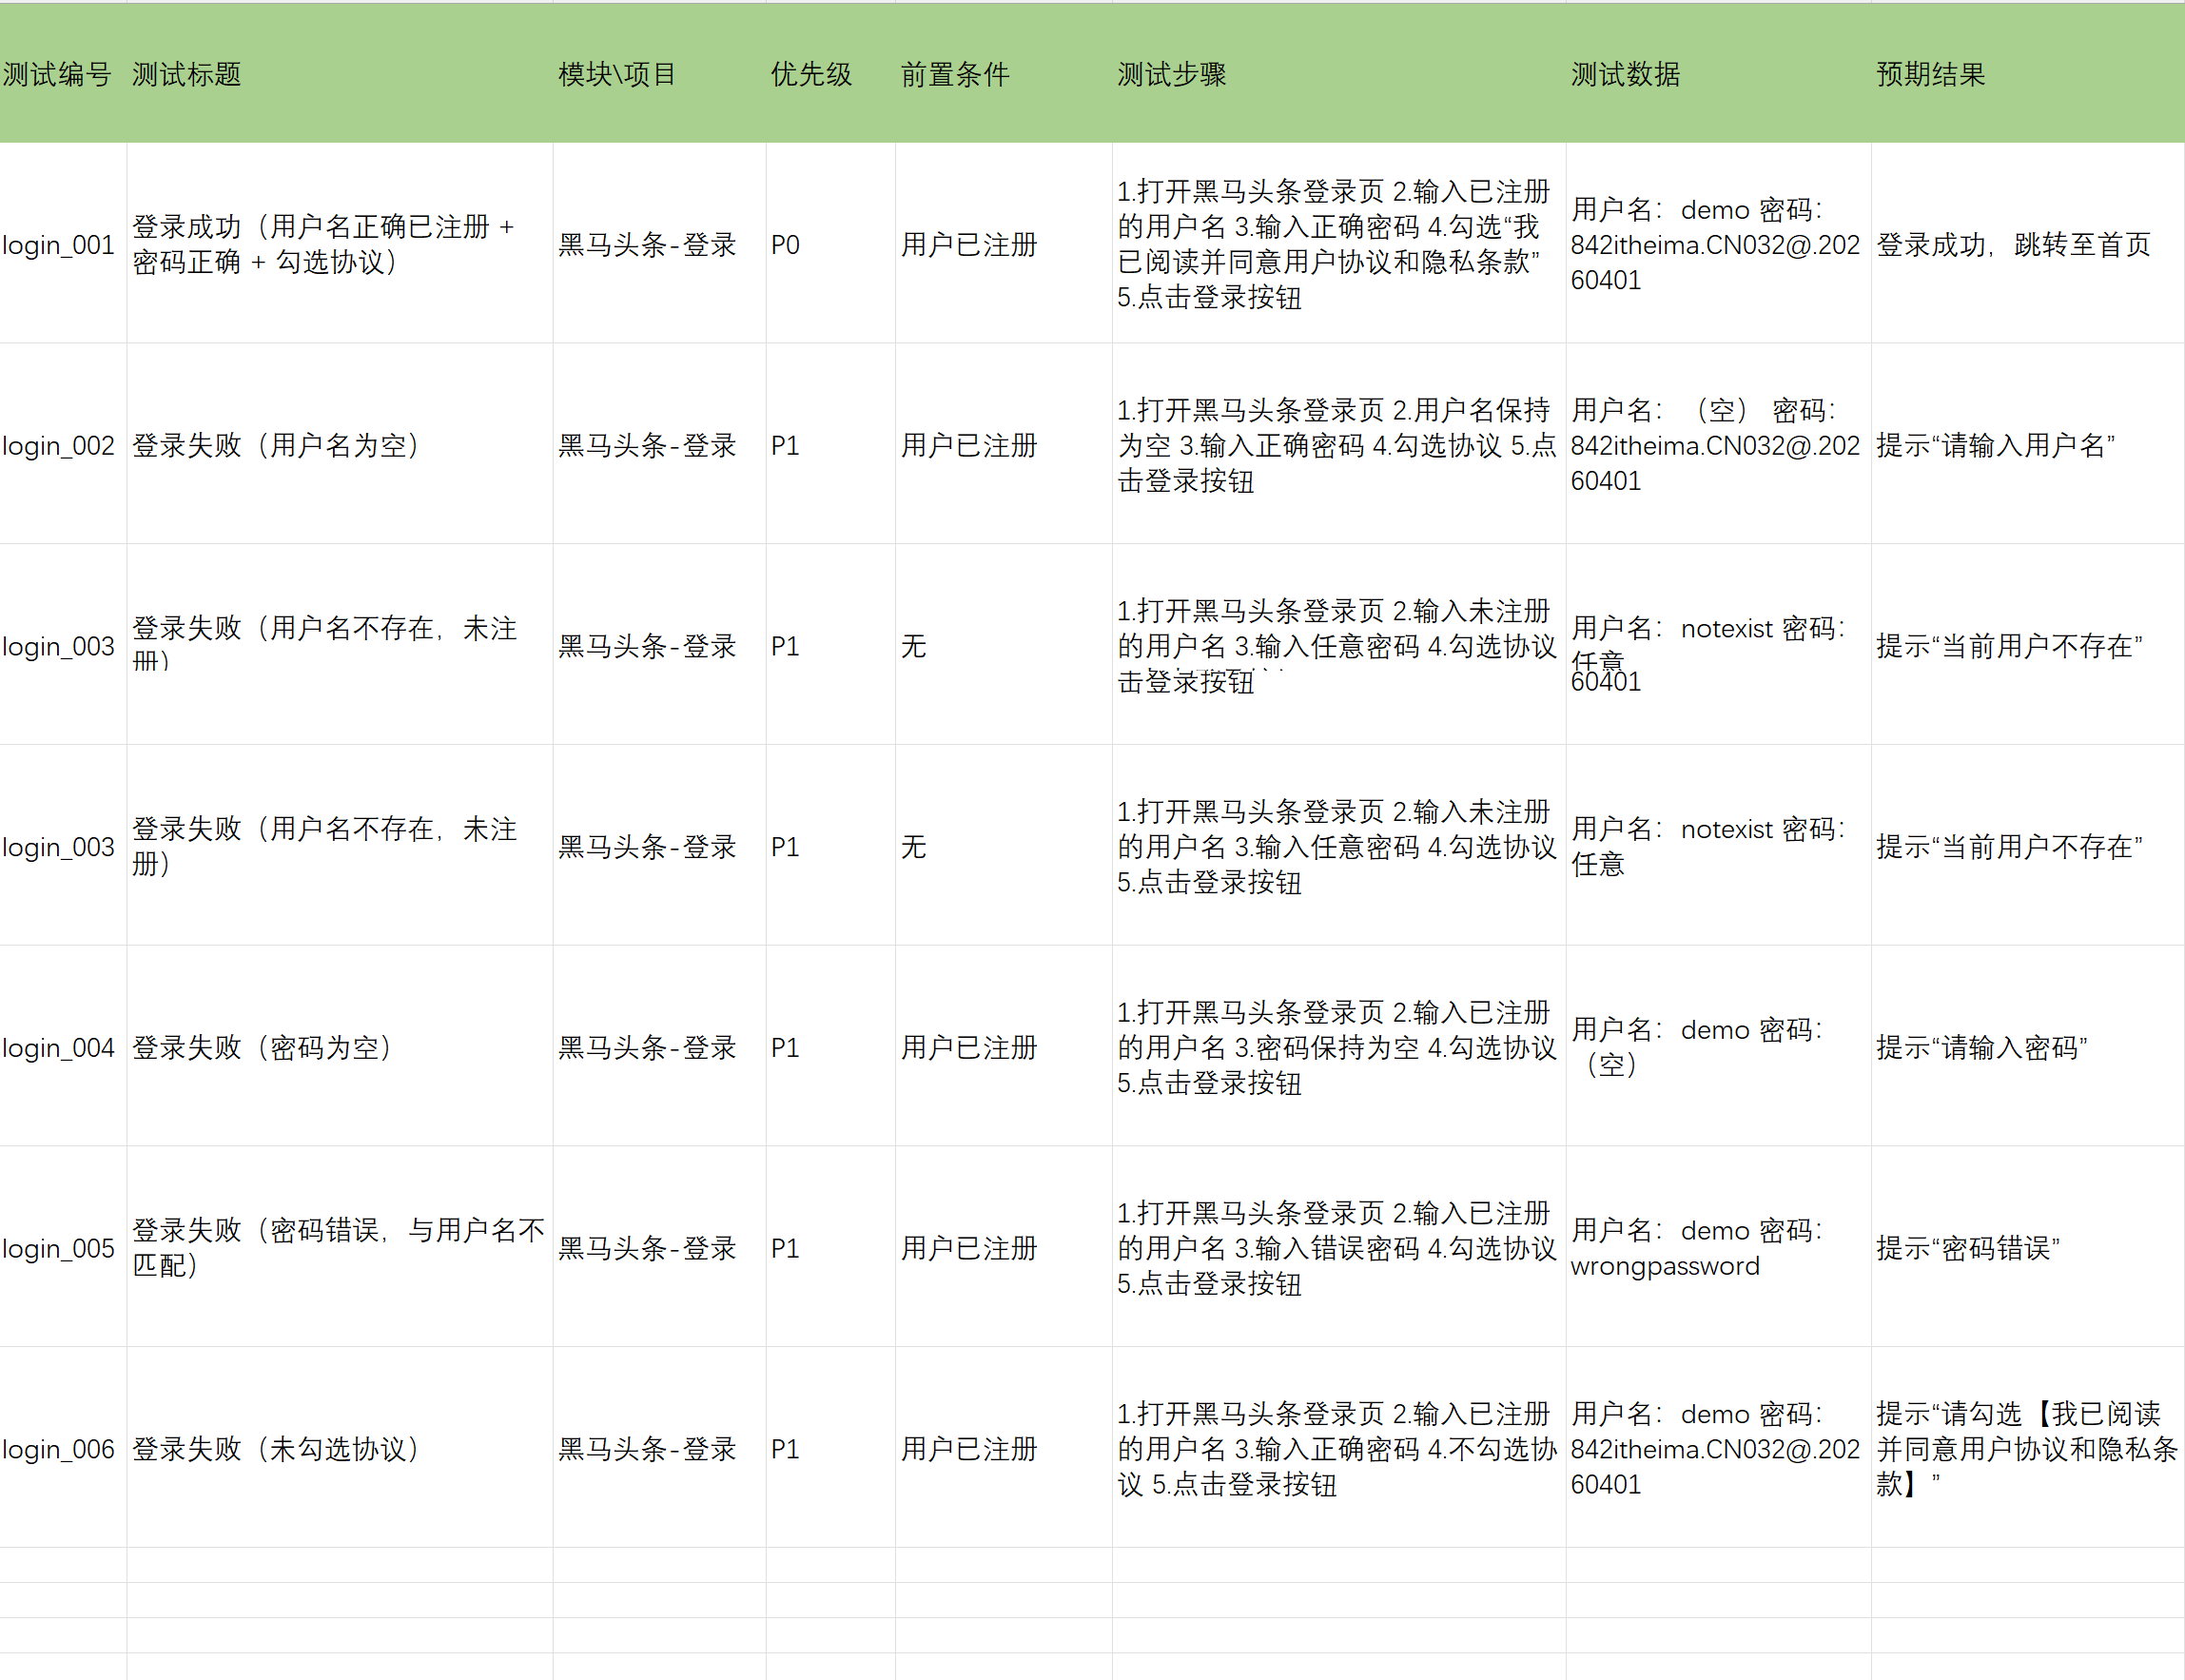Select 黑马头条-登录 in the login_002 row
The width and height of the screenshot is (2185, 1680).
[x=660, y=445]
